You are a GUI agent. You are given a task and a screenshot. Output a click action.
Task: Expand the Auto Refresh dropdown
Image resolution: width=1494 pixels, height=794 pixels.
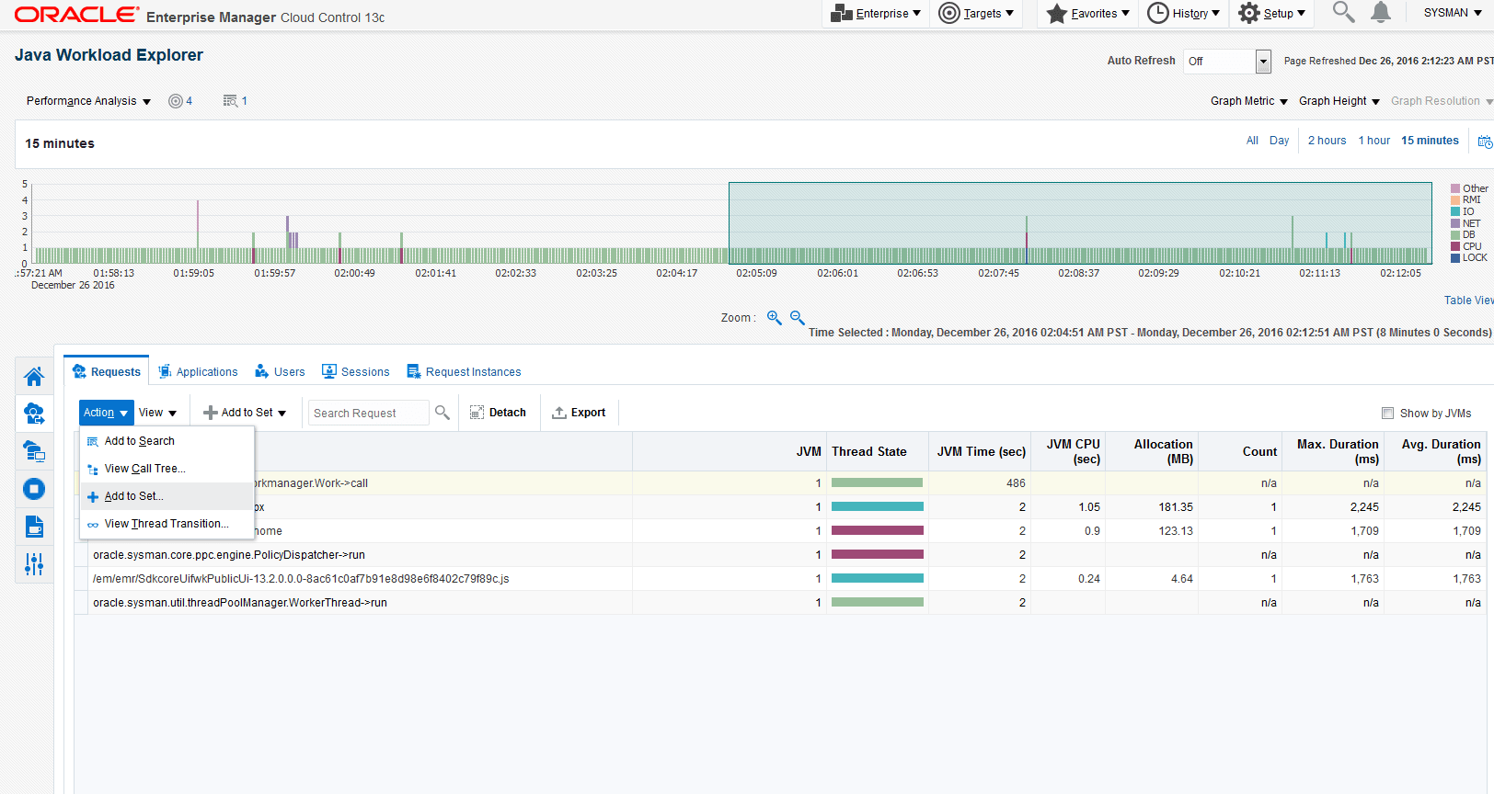1263,62
